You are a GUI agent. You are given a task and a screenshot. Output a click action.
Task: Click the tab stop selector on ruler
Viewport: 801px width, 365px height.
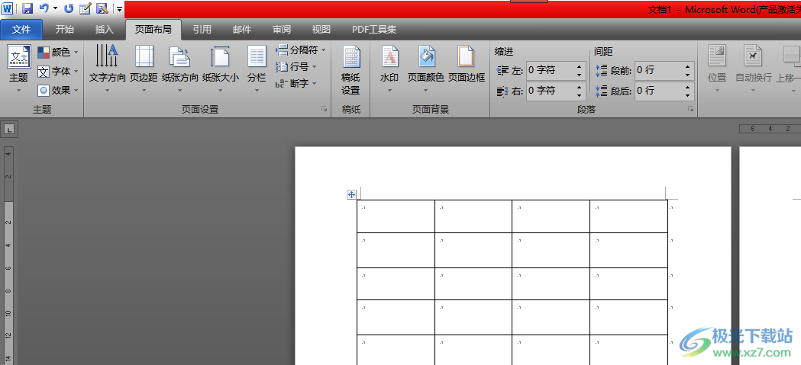pyautogui.click(x=8, y=130)
